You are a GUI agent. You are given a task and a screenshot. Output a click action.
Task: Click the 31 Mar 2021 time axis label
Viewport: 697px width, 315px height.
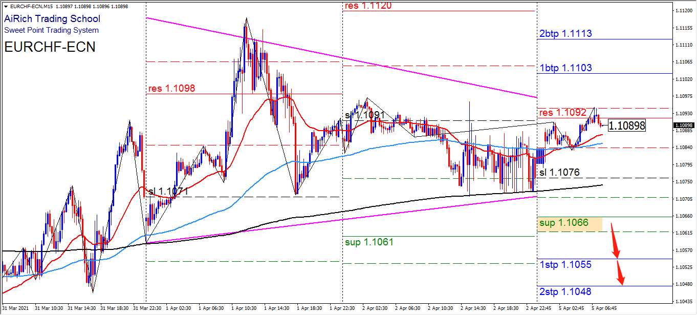16,308
